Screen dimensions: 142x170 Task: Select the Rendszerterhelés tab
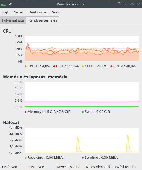(43, 20)
